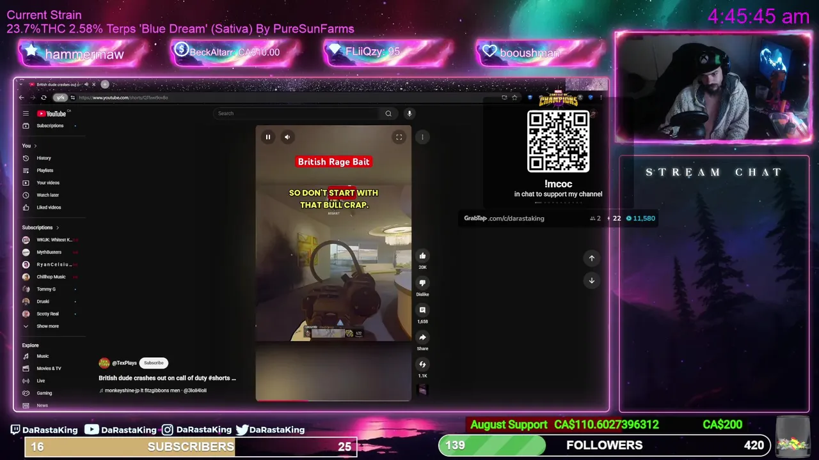The width and height of the screenshot is (819, 460).
Task: Dislike the current Short
Action: (422, 283)
